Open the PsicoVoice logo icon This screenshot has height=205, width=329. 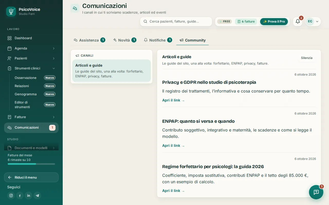[x=11, y=12]
